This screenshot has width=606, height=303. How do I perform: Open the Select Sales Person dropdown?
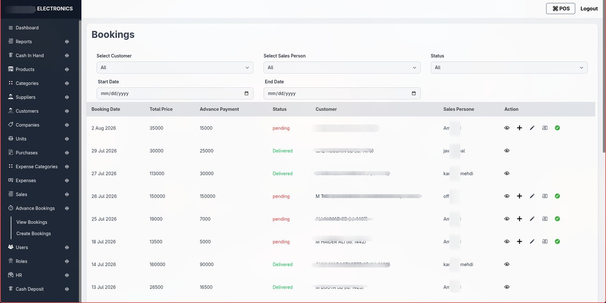[342, 67]
